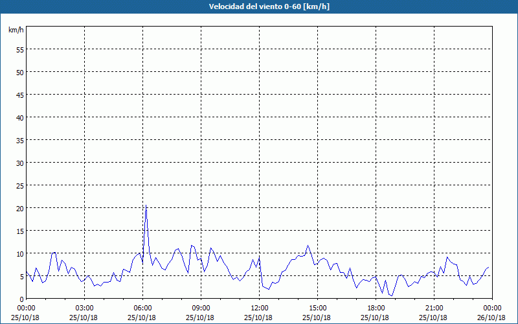Click the chart title 'Velocidad del viento 0-60 [km/h]'
Viewport: 518px width, 324px height.
coord(269,6)
